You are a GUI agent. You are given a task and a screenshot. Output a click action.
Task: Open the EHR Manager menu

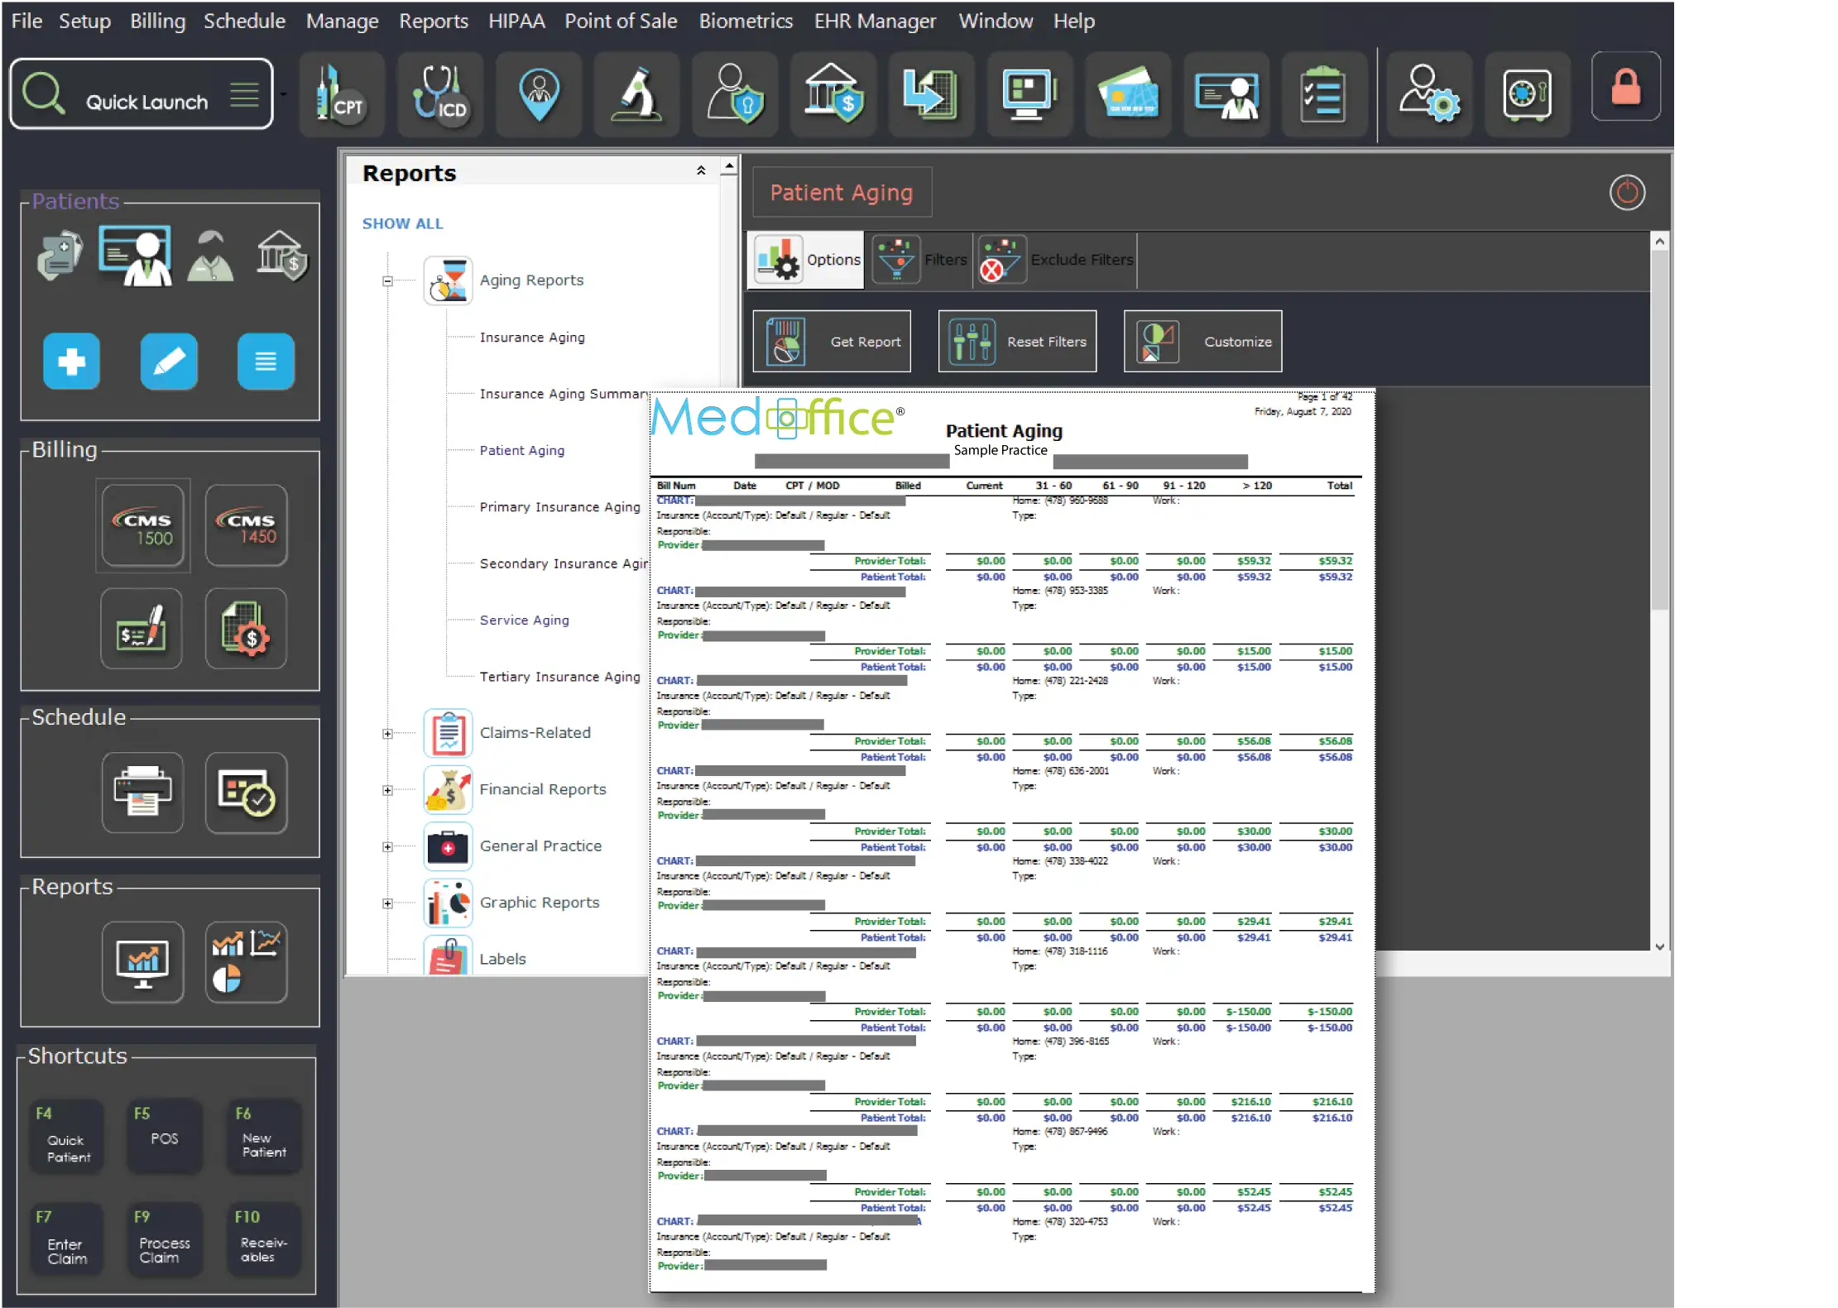(875, 21)
